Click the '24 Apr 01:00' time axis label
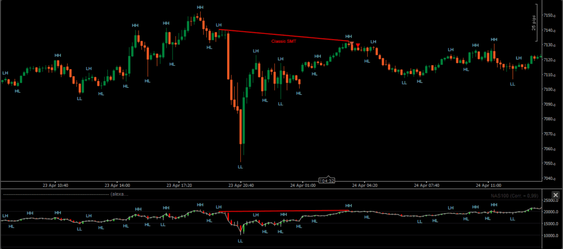Image resolution: width=563 pixels, height=249 pixels. pyautogui.click(x=302, y=185)
